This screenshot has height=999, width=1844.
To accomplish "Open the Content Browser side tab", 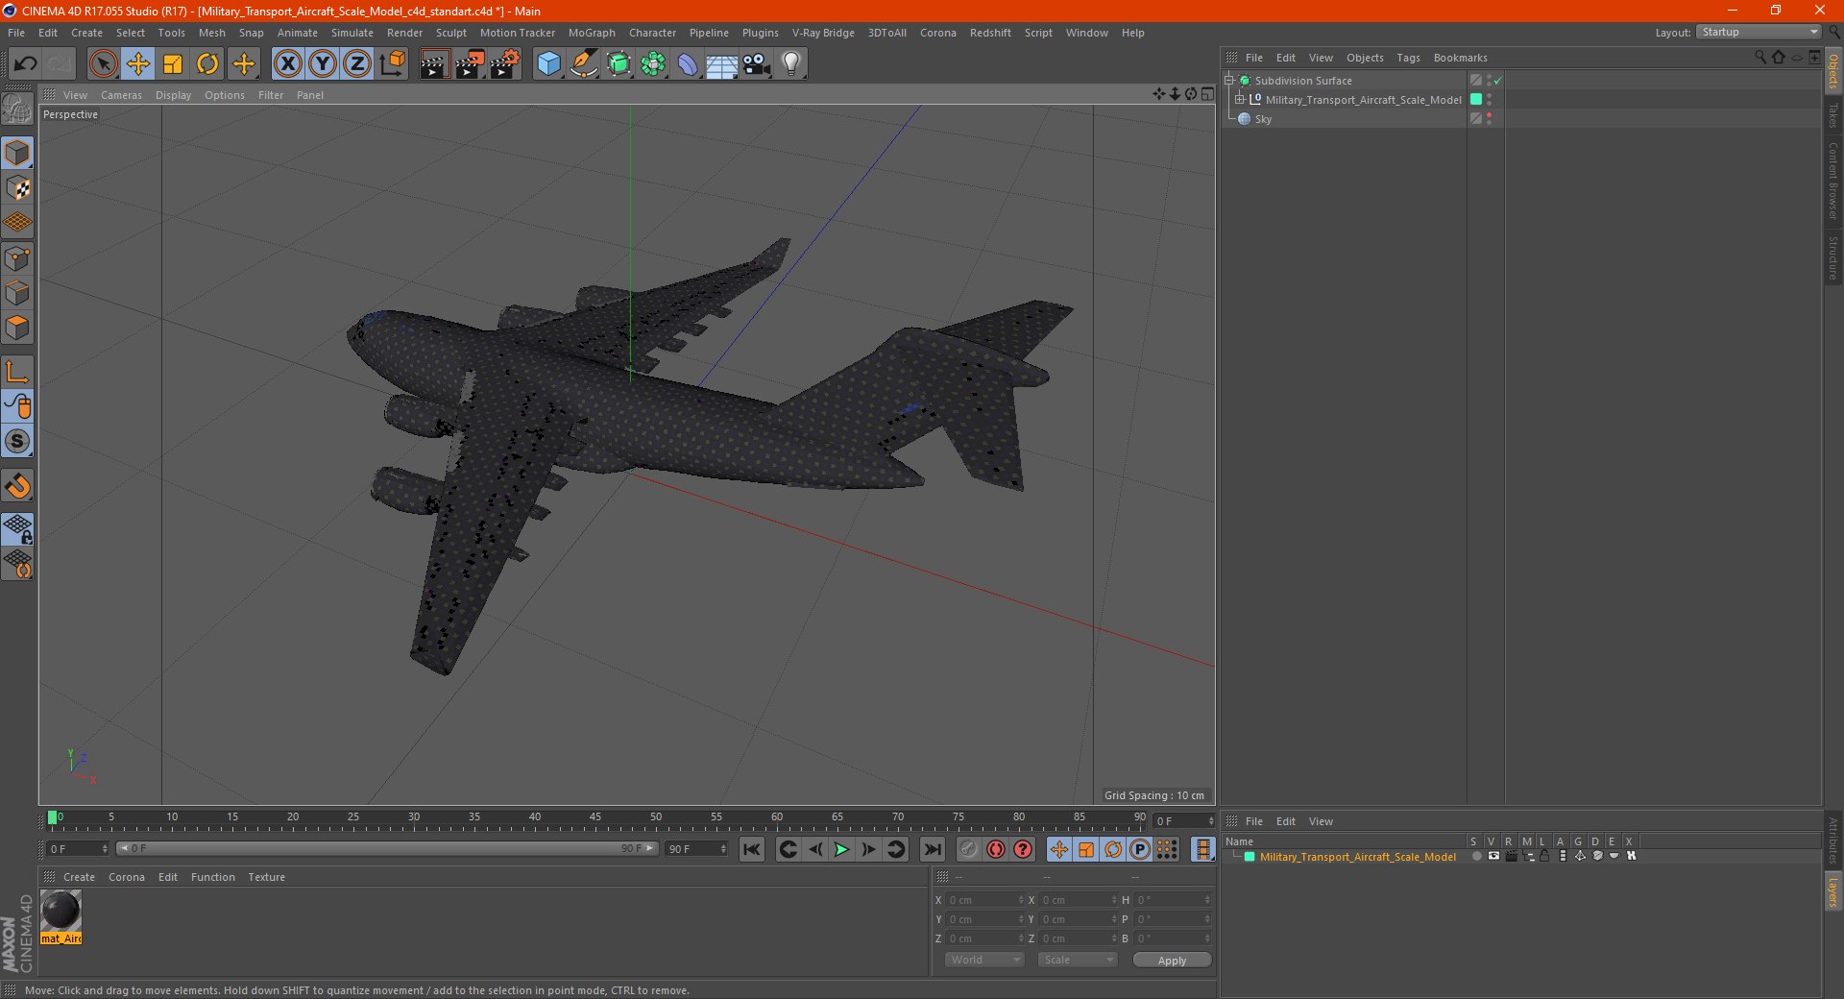I will coord(1832,181).
